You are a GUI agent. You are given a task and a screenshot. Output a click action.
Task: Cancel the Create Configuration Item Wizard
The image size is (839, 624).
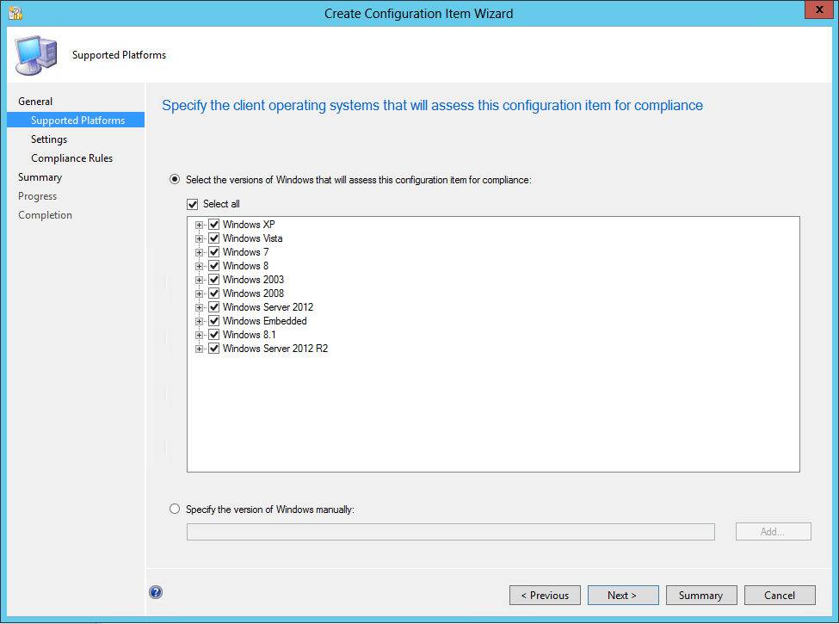coord(779,595)
